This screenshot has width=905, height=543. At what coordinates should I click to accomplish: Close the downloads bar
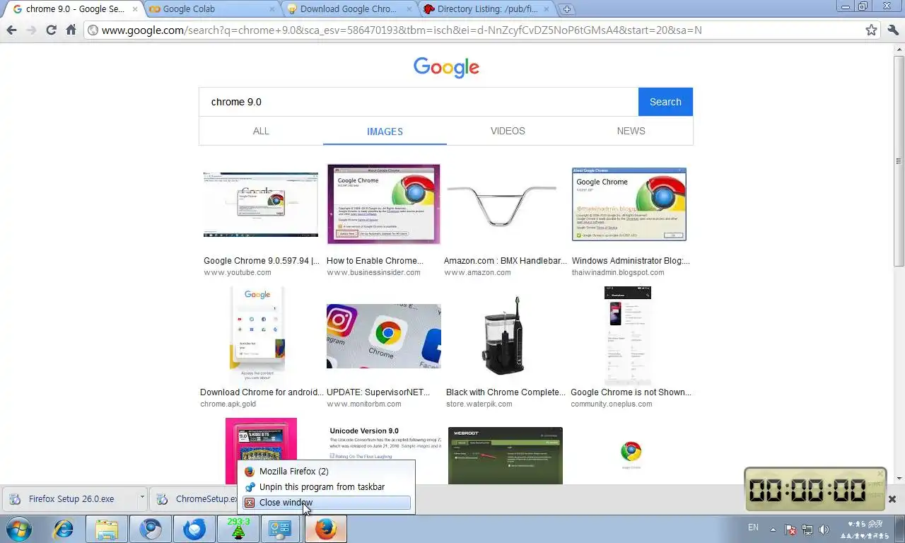[x=892, y=499]
